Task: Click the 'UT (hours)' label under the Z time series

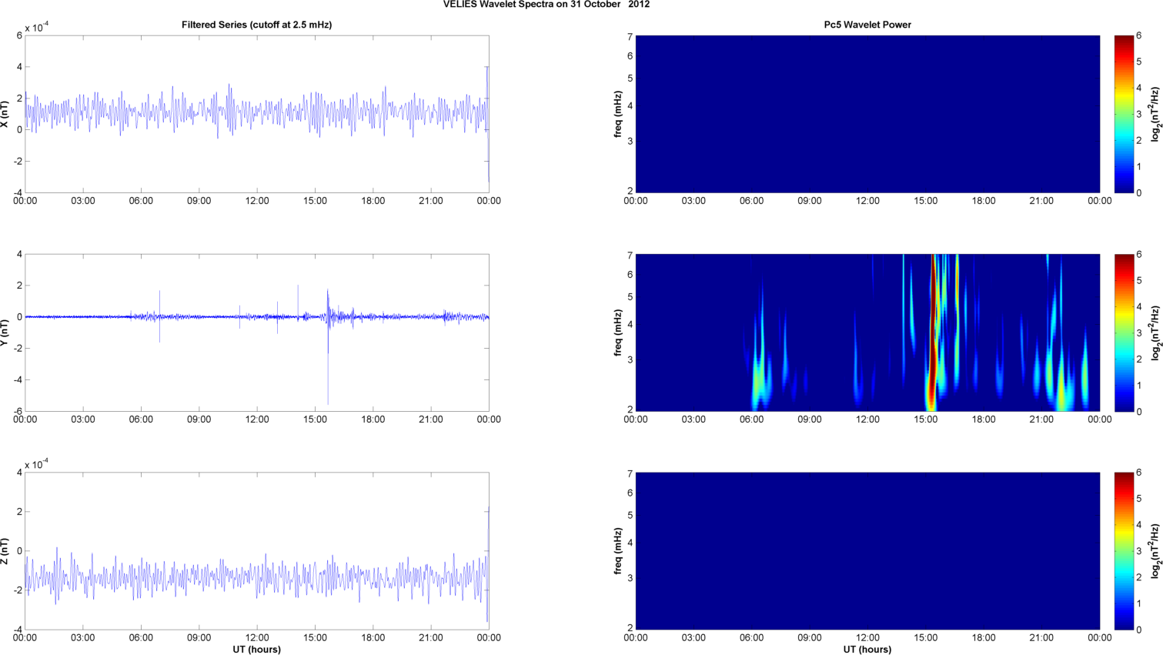Action: (257, 650)
